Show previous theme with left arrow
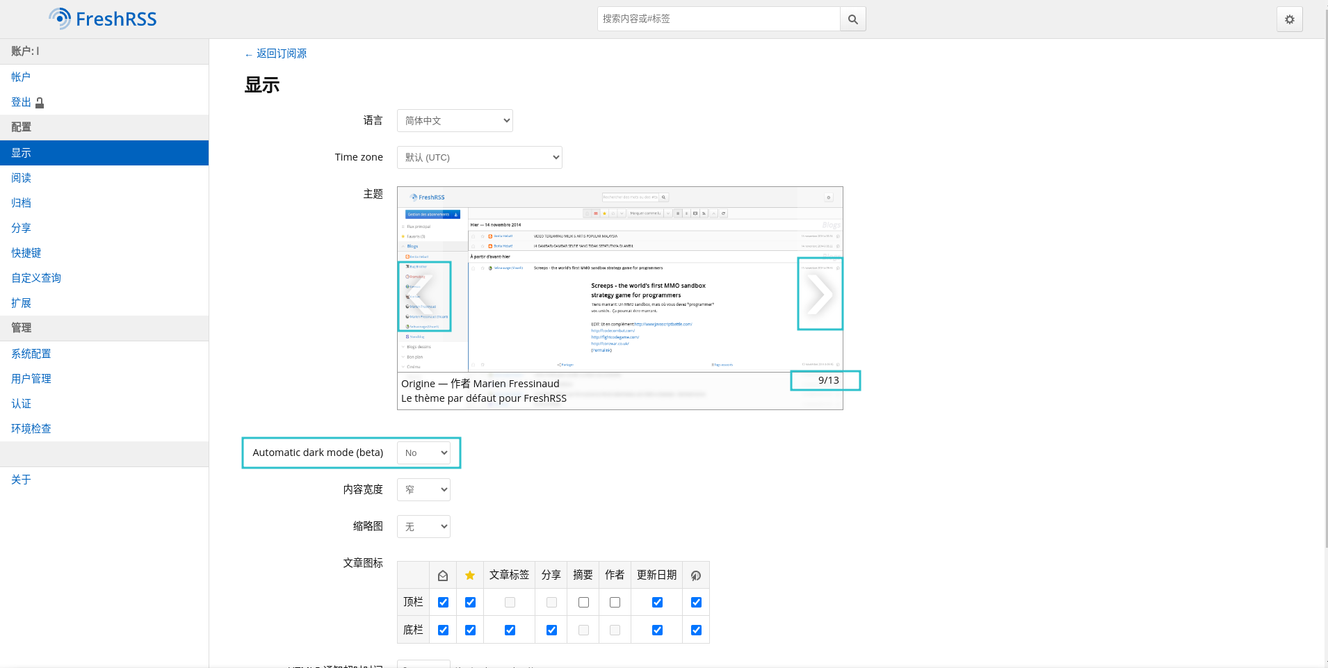 [425, 296]
